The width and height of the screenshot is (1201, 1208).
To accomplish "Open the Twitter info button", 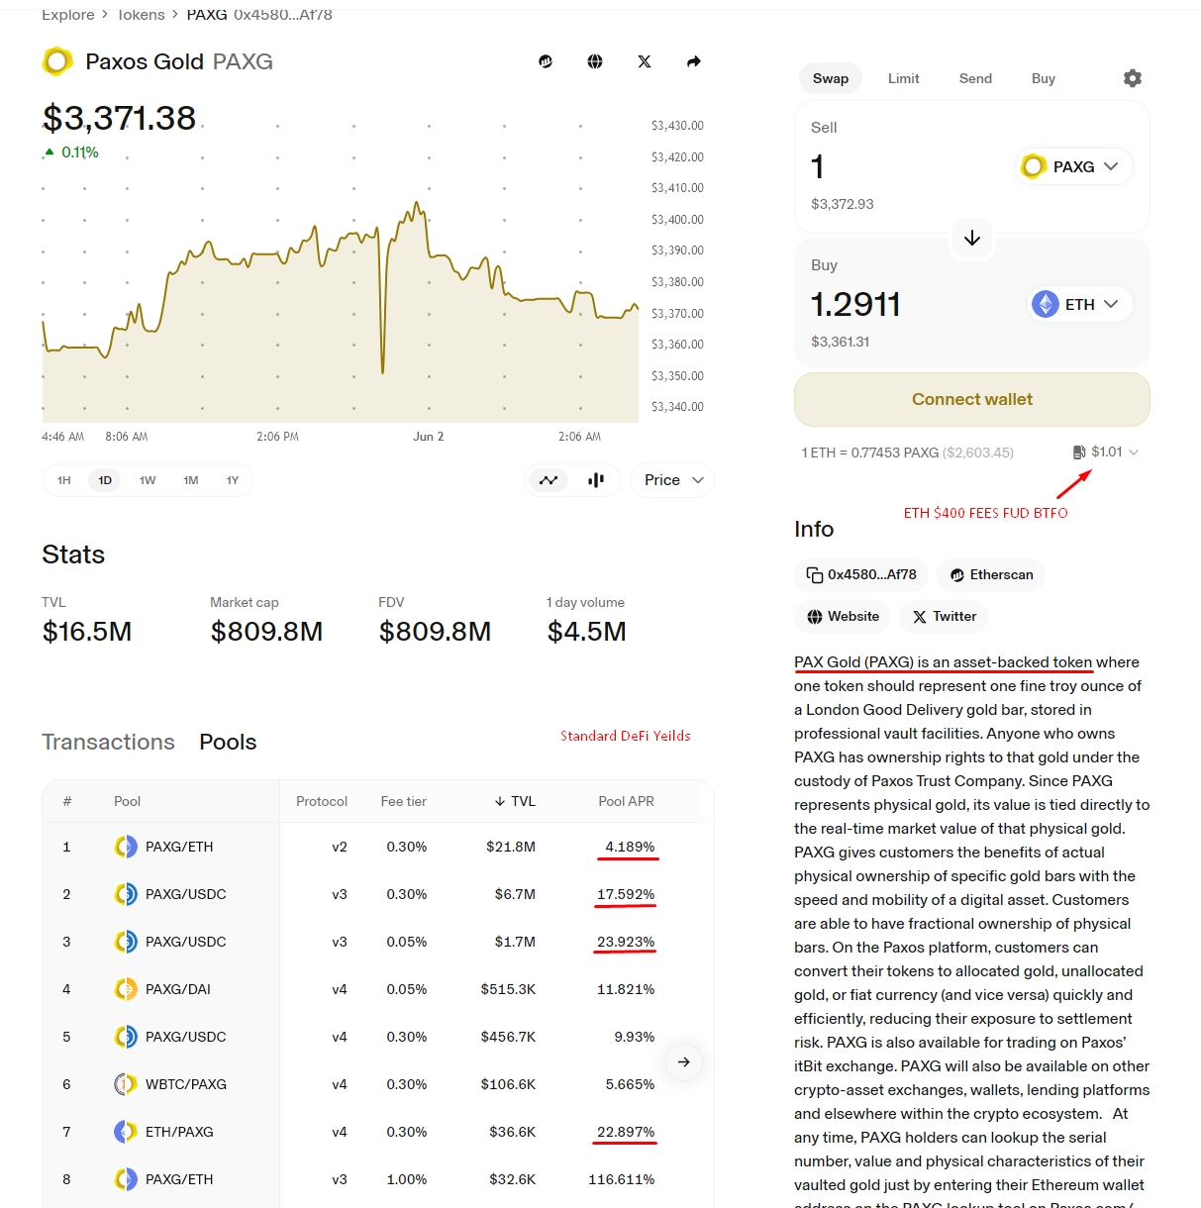I will pyautogui.click(x=944, y=616).
